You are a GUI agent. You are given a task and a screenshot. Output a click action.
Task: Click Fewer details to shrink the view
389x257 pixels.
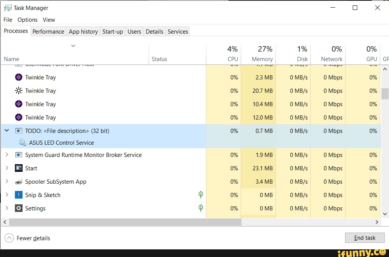(x=27, y=238)
